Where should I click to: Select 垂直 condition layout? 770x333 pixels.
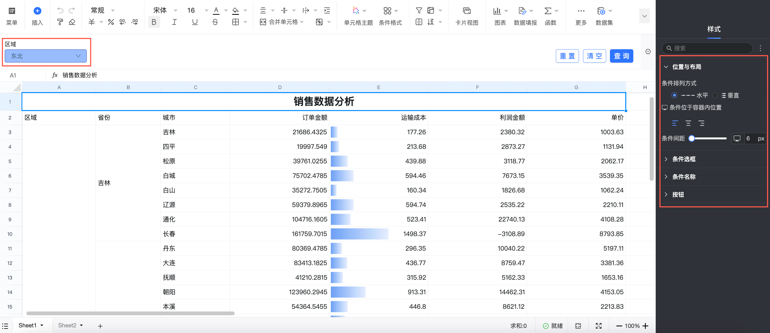click(x=715, y=95)
